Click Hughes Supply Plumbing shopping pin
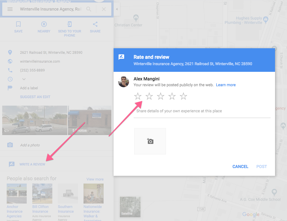The image size is (287, 221). click(266, 19)
